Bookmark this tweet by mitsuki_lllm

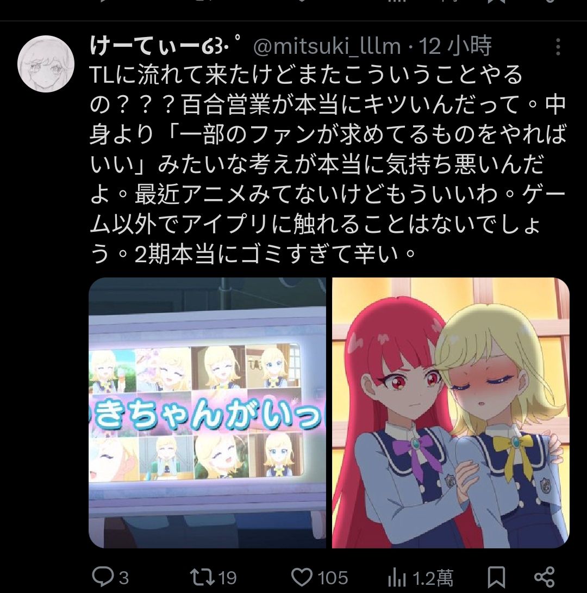tap(496, 577)
